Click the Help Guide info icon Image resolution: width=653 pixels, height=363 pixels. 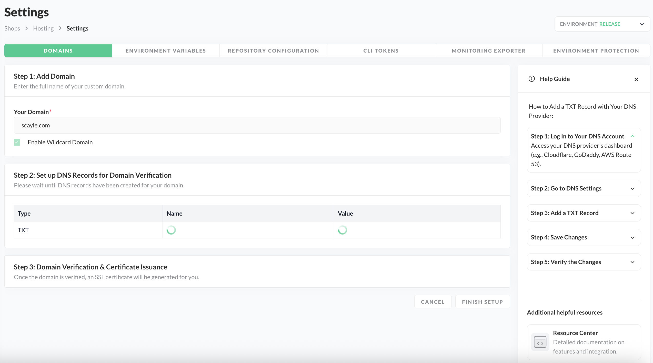(532, 79)
